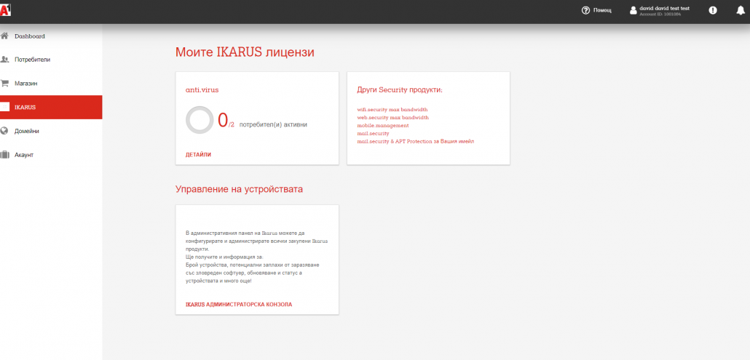Click the Домейни globe icon
The image size is (750, 360).
pyautogui.click(x=5, y=131)
